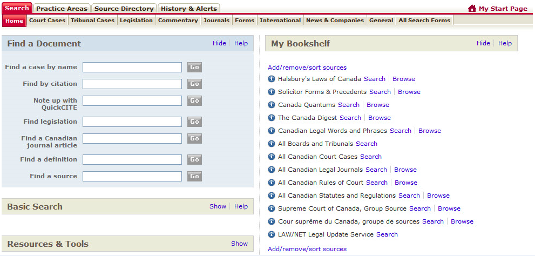The width and height of the screenshot is (535, 256).
Task: Click info icon beside The Canada Digest
Action: tap(272, 118)
